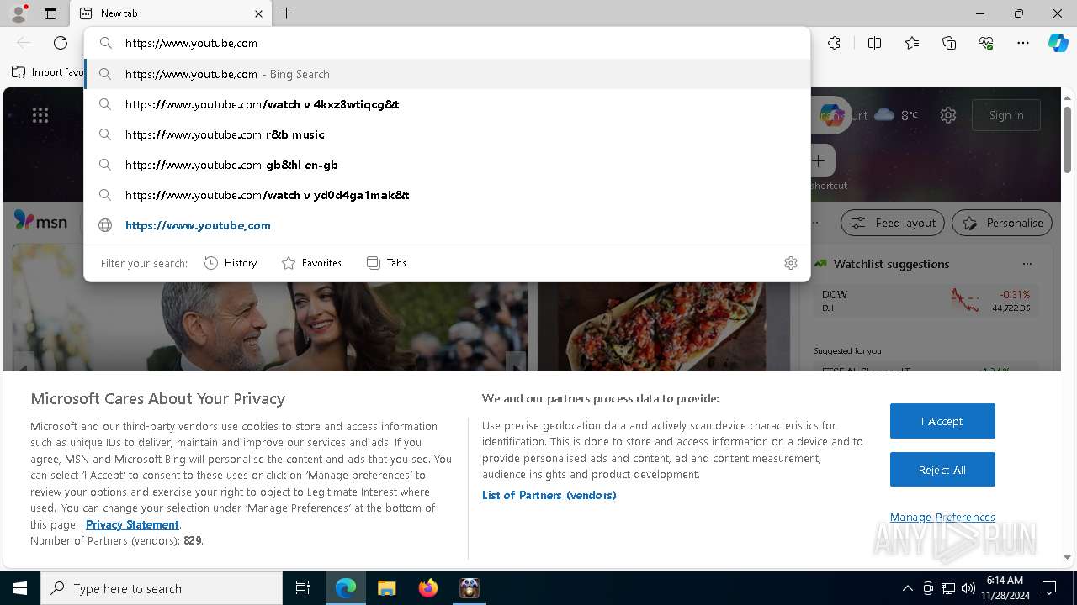Close the New tab tab
This screenshot has width=1077, height=605.
(x=258, y=13)
